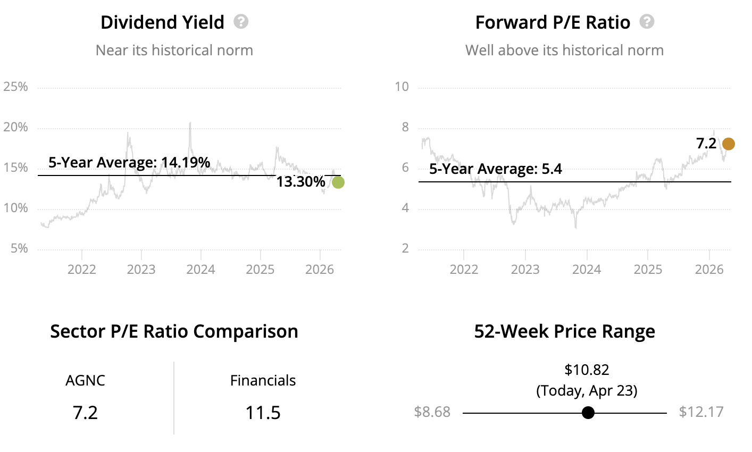Image resolution: width=752 pixels, height=452 pixels.
Task: Click the 52-week price range black dot
Action: click(x=588, y=413)
